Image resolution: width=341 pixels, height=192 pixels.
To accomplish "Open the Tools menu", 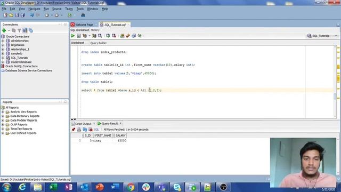I will (80, 9).
